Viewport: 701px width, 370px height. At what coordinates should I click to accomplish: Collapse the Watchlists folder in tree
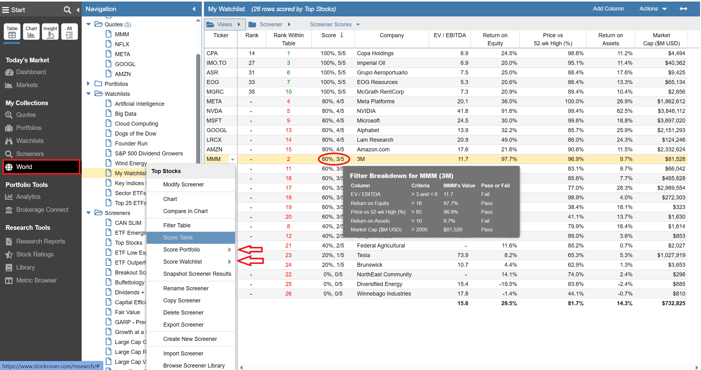[88, 94]
